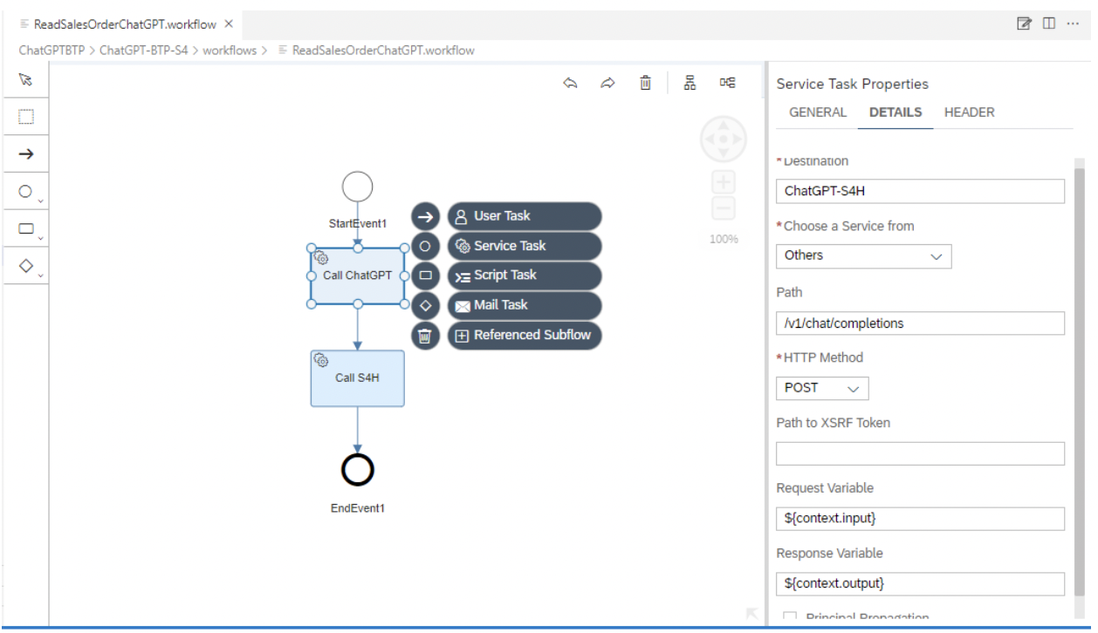This screenshot has height=633, width=1098.
Task: Click the canvas resize corner arrow
Action: [751, 614]
